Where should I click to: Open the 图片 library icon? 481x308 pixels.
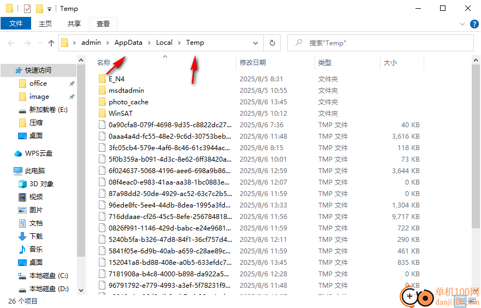click(x=22, y=210)
